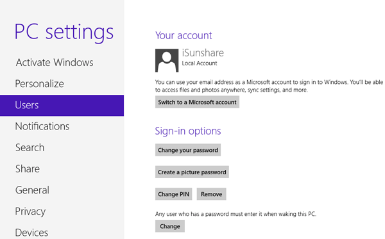Open the Devices settings category
This screenshot has height=239, width=385.
pyautogui.click(x=31, y=233)
